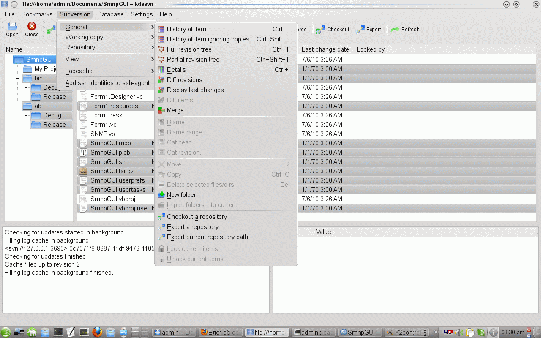
Task: Open the text editor launcher in the panel
Action: click(x=71, y=333)
